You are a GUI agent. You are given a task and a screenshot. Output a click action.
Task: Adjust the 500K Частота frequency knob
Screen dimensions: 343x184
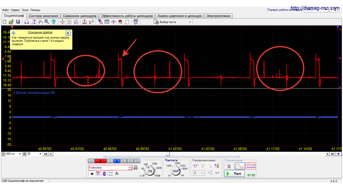176,171
